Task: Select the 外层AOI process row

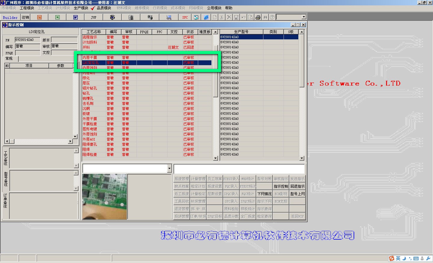Action: click(x=147, y=139)
